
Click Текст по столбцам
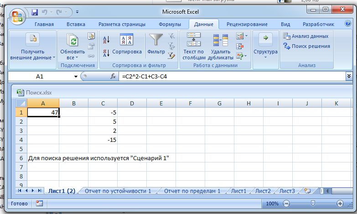(194, 47)
